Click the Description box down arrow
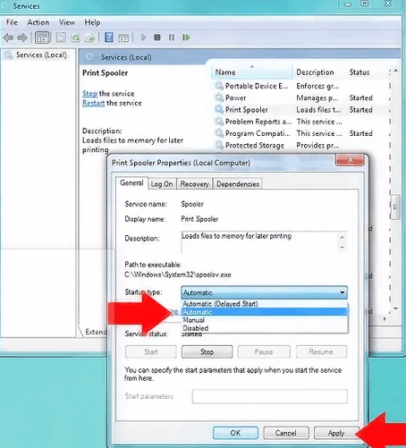This screenshot has width=406, height=448. coord(343,248)
